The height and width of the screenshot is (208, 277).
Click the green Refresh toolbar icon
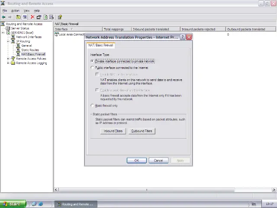(45, 17)
